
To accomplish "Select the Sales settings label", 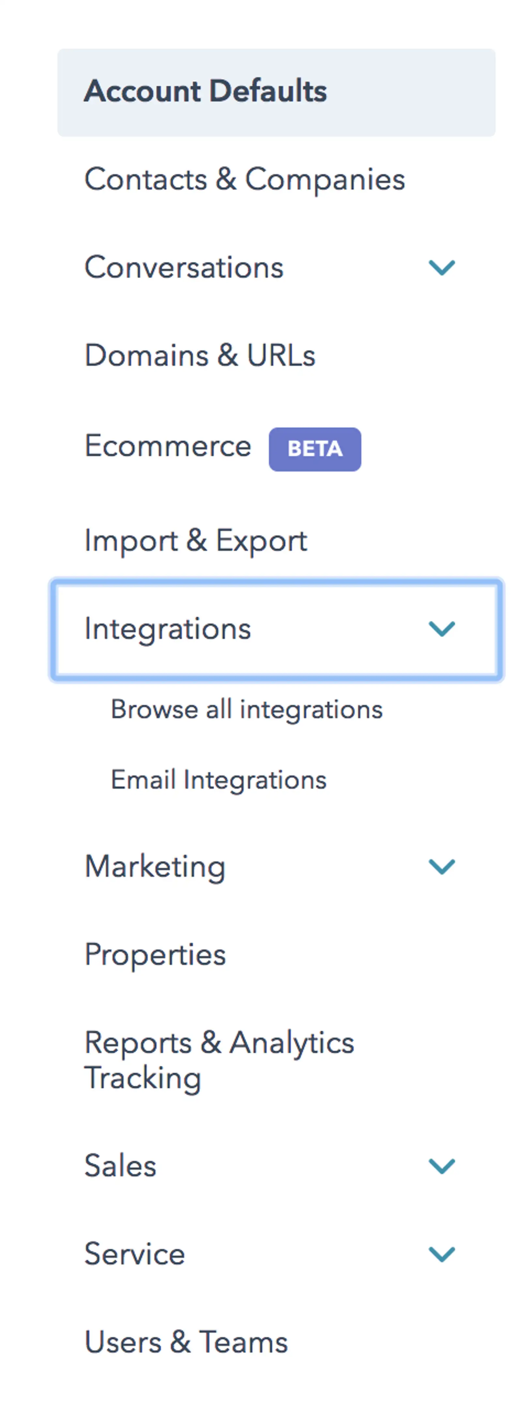I will click(120, 1166).
